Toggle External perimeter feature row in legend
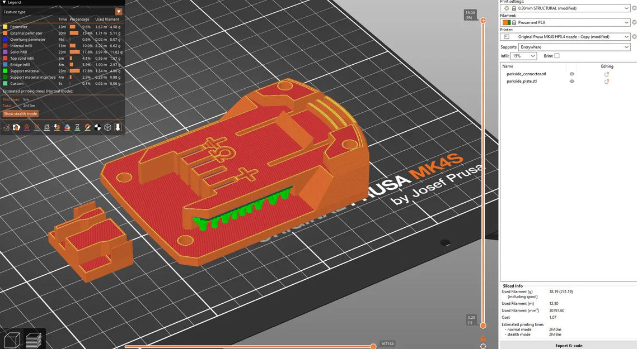This screenshot has height=349, width=637. click(x=62, y=34)
